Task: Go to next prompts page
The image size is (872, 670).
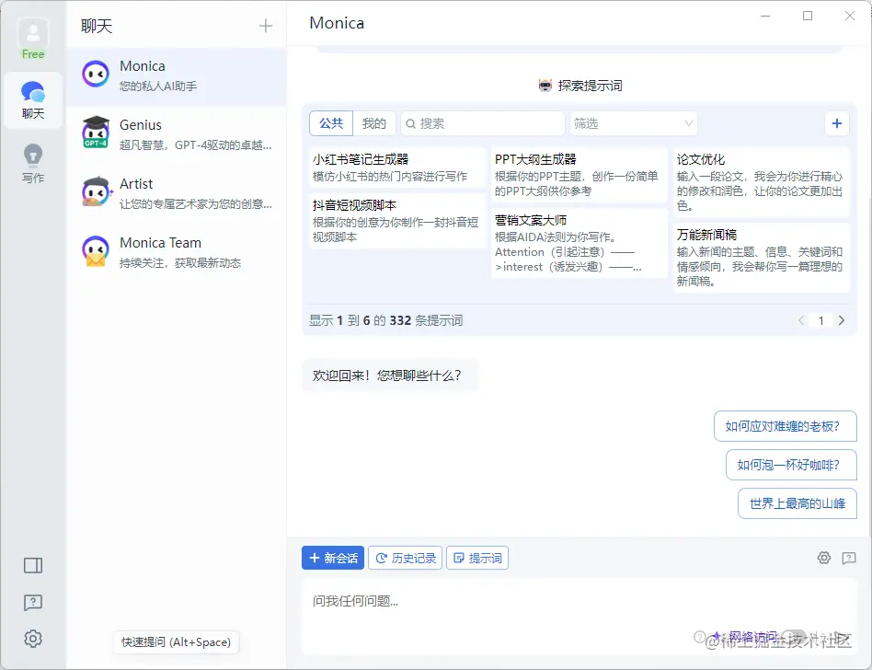Action: pyautogui.click(x=842, y=320)
